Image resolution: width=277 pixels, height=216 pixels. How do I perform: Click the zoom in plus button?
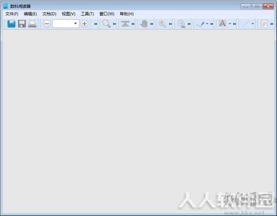[84, 24]
